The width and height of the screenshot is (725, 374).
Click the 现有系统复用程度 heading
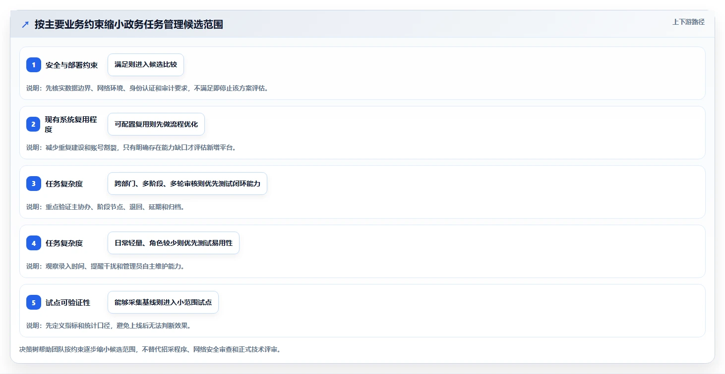pos(71,124)
